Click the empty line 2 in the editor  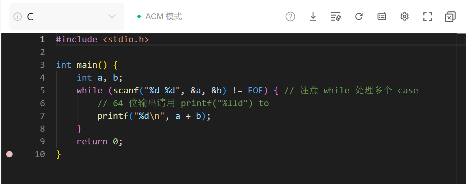coord(256,52)
